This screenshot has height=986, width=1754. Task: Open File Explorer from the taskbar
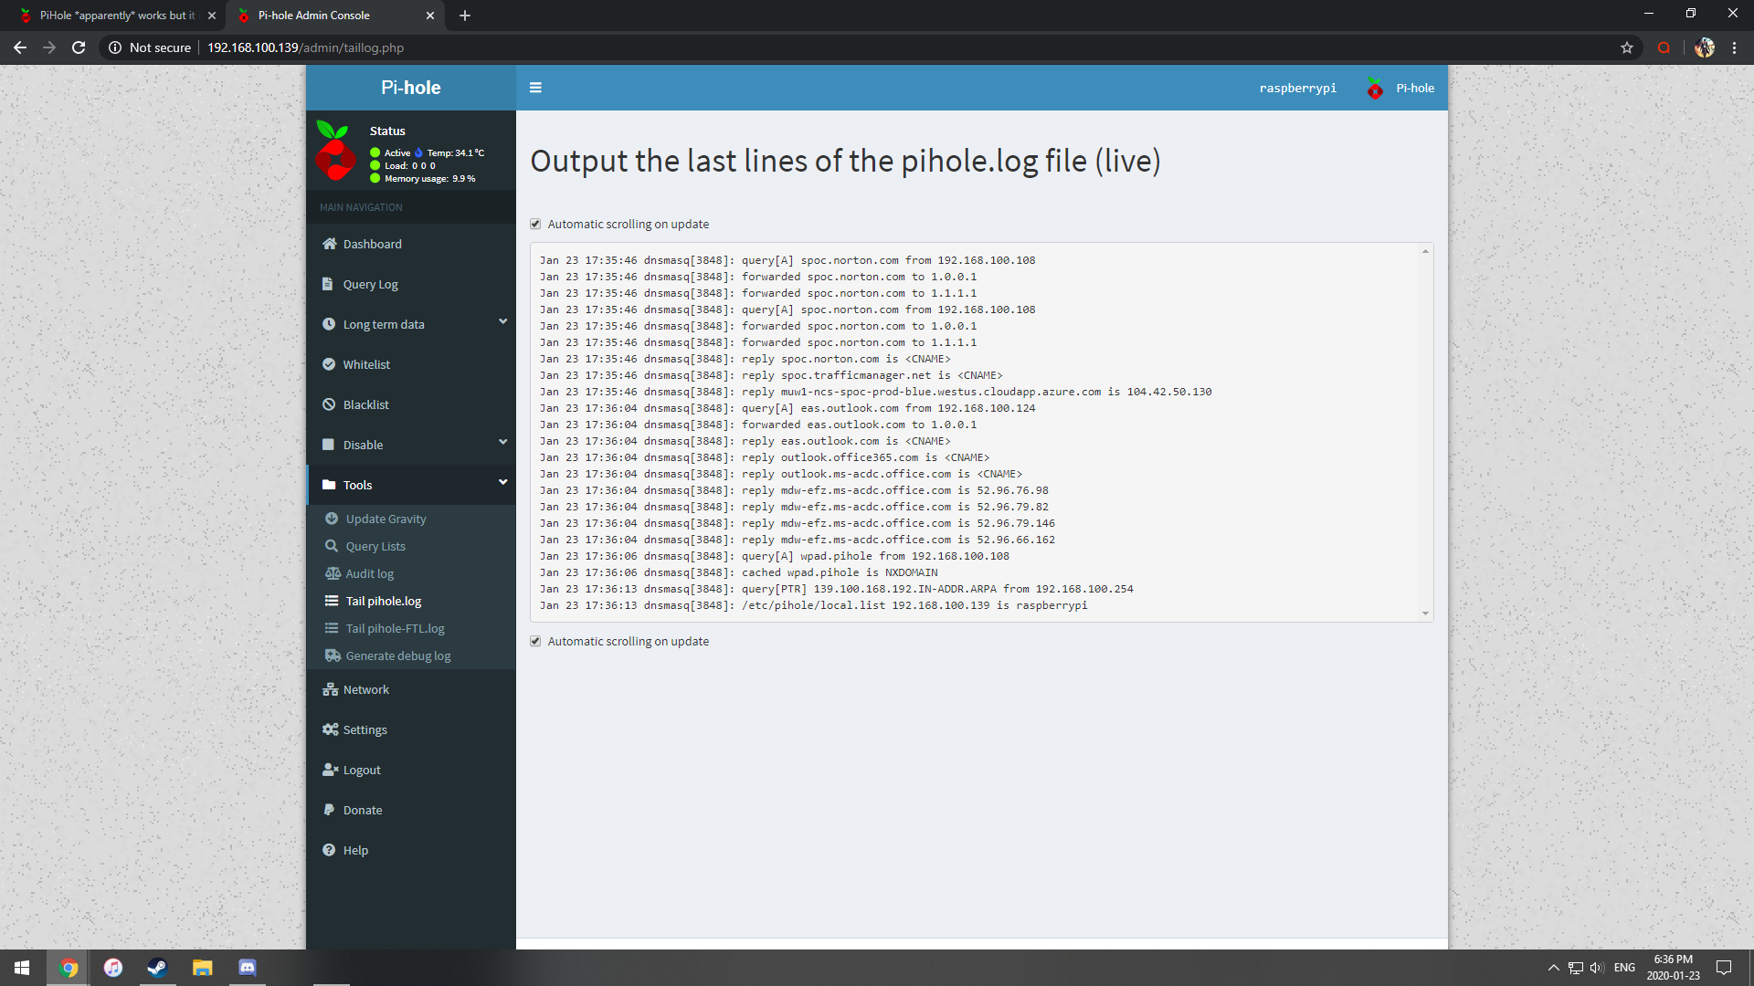[202, 968]
